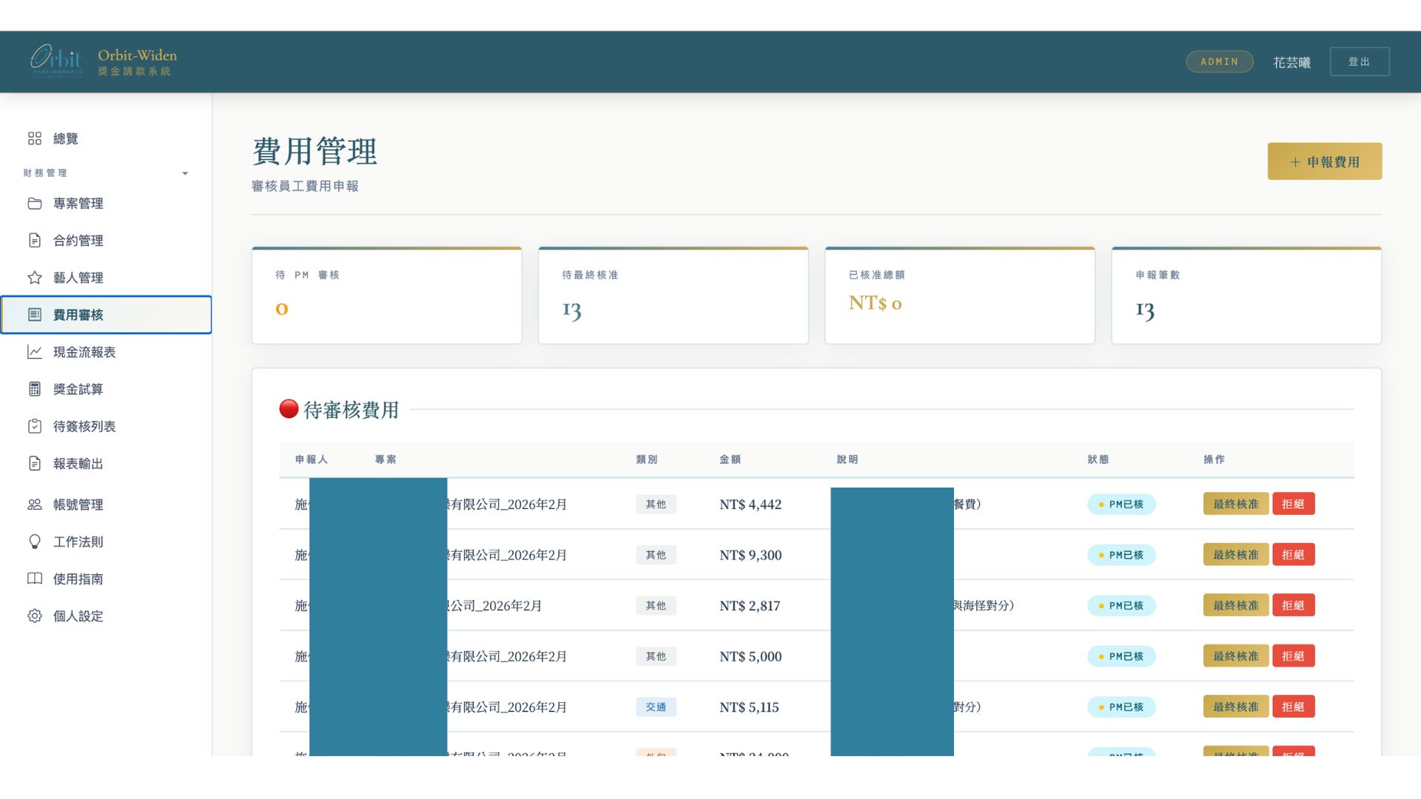The image size is (1421, 799).
Task: Click the 已核准總額 summary card
Action: pyautogui.click(x=959, y=294)
